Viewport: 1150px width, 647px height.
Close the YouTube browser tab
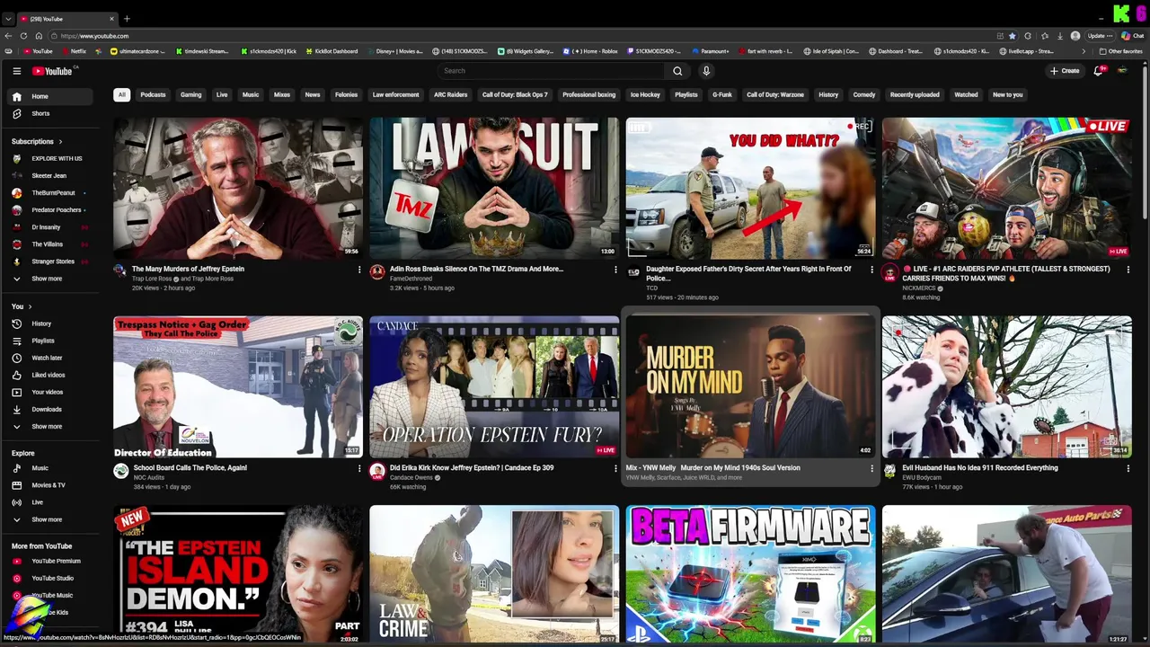(x=112, y=19)
